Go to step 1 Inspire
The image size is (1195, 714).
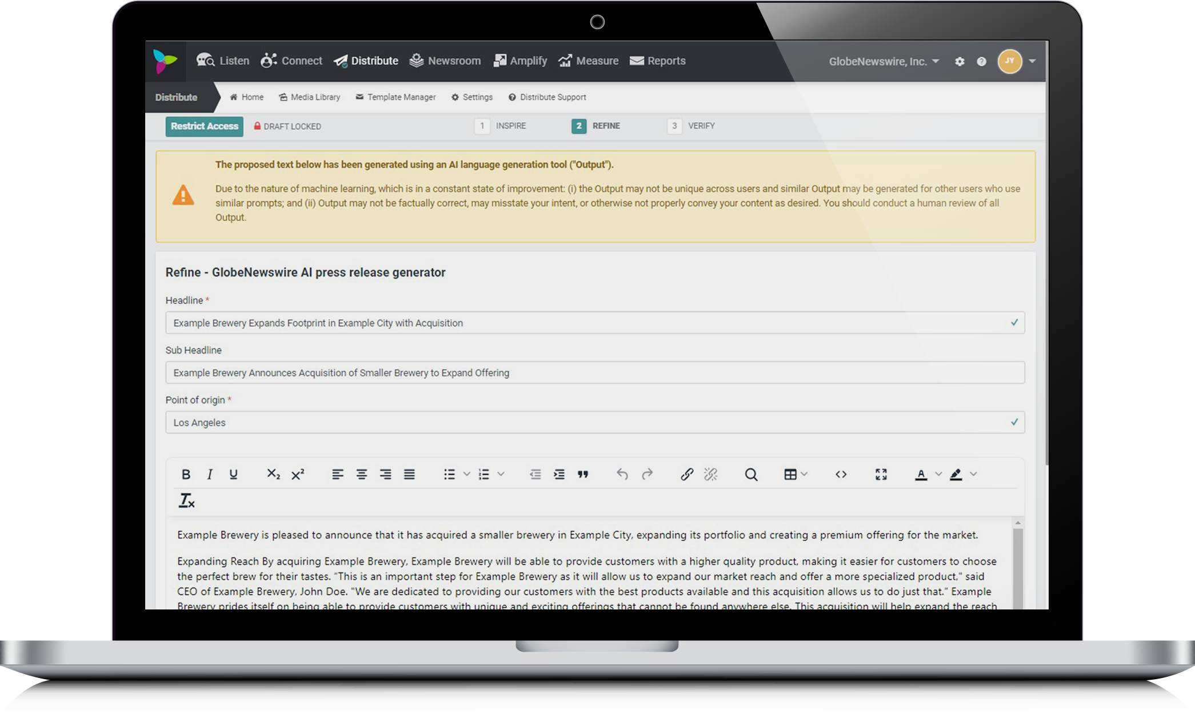pos(500,126)
